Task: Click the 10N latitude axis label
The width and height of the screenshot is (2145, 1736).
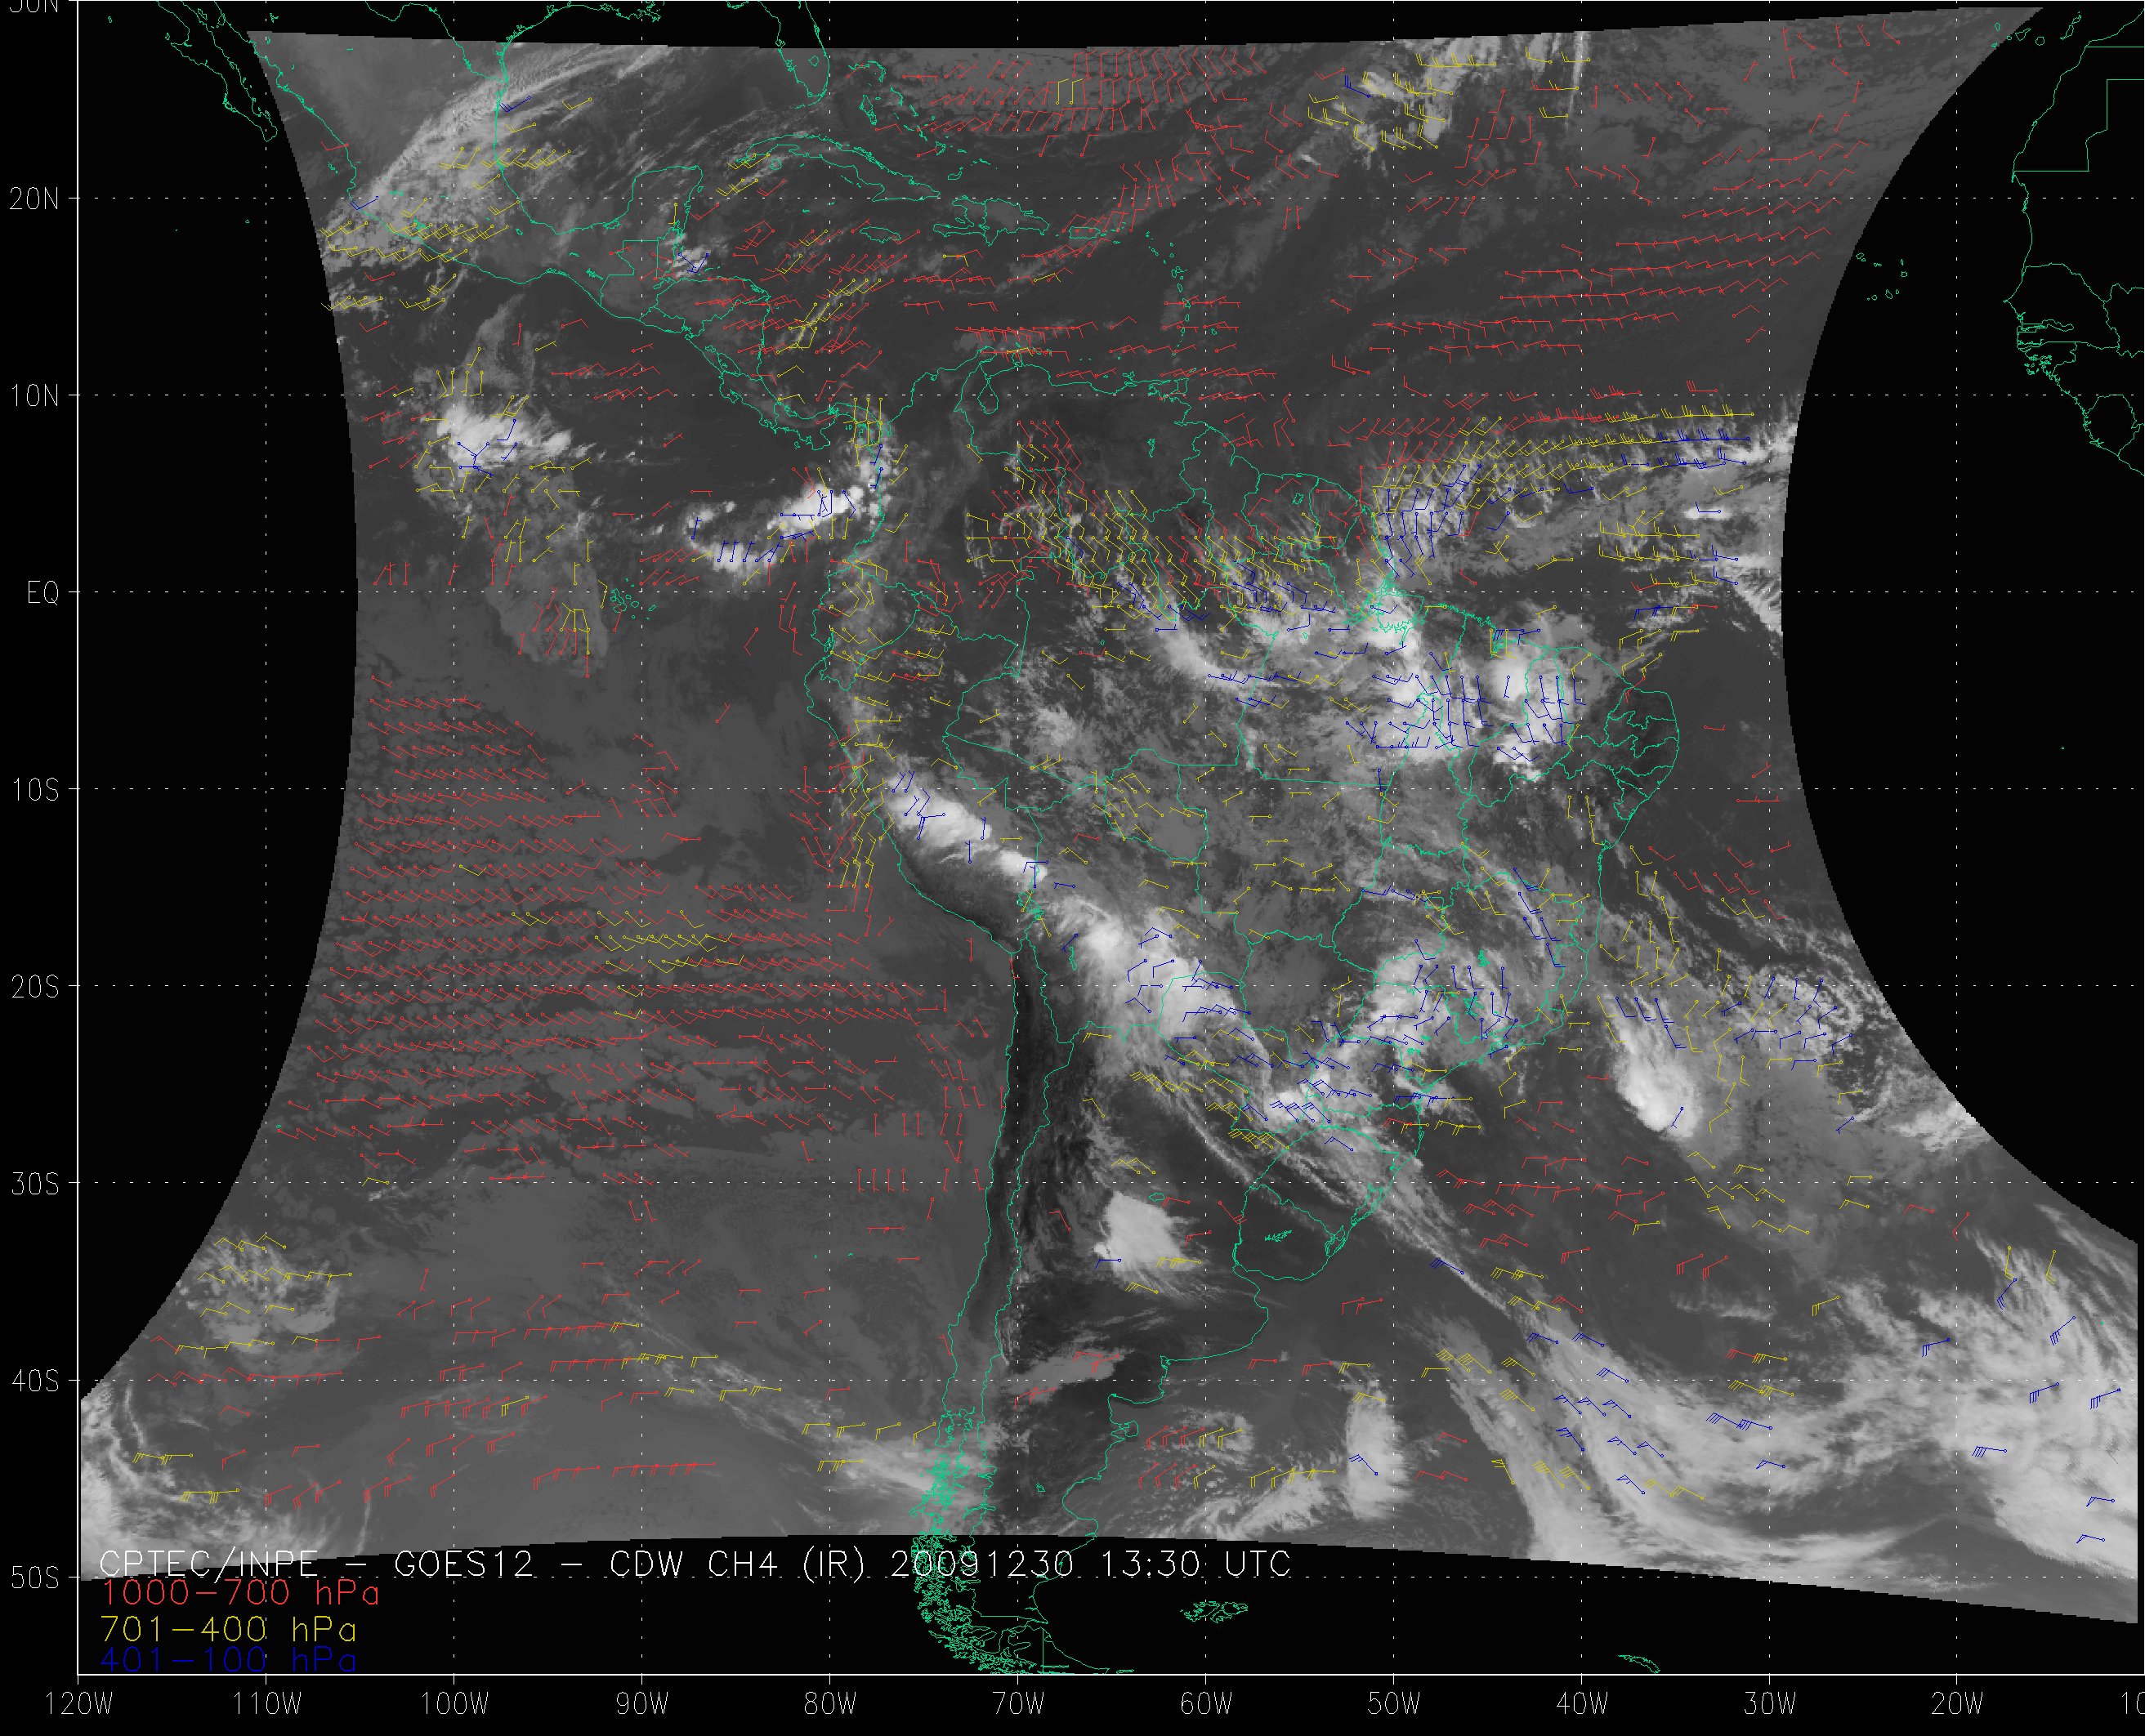Action: [35, 396]
